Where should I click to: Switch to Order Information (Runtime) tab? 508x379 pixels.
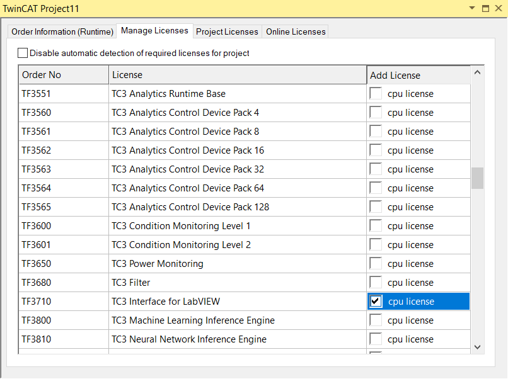click(x=62, y=31)
